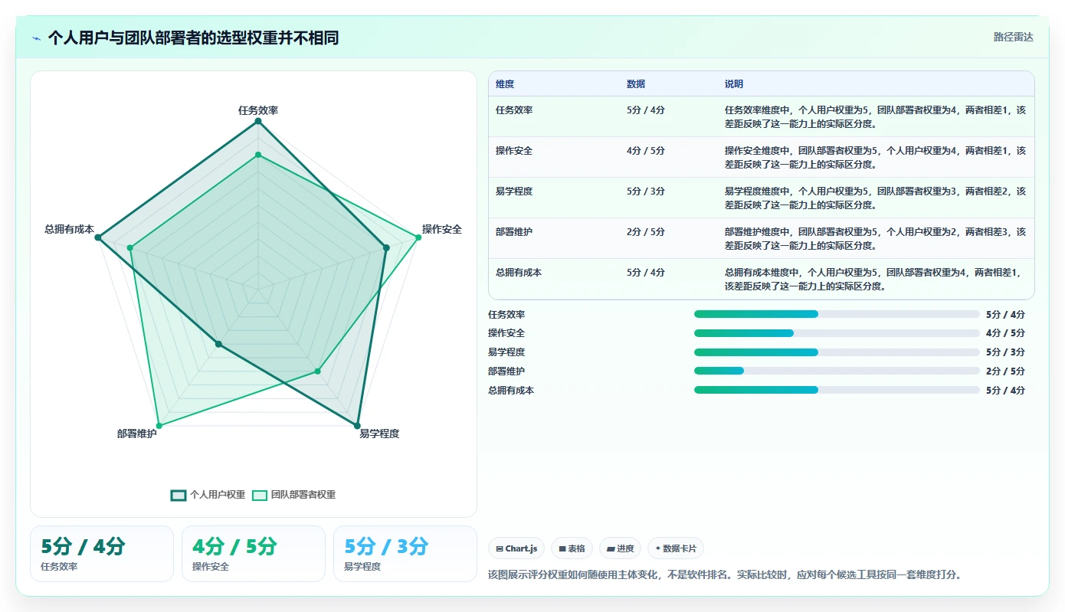Click the 部署维护 radar axis label
The image size is (1065, 612).
coord(137,434)
